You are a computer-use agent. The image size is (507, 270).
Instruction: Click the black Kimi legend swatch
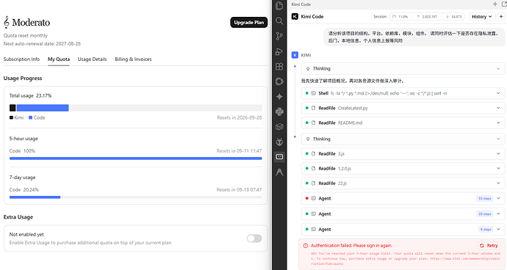11,117
